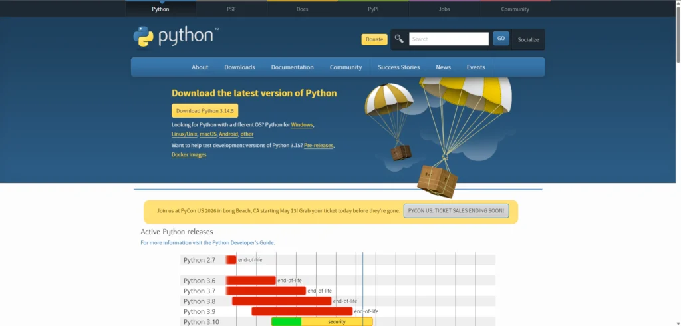
Task: Click the Python 3.9 row label
Action: coord(200,311)
